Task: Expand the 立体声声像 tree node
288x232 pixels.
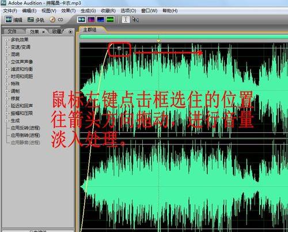Action: click(6, 62)
